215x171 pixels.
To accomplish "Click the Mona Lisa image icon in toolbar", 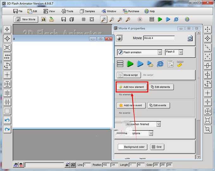I will pos(44,19).
